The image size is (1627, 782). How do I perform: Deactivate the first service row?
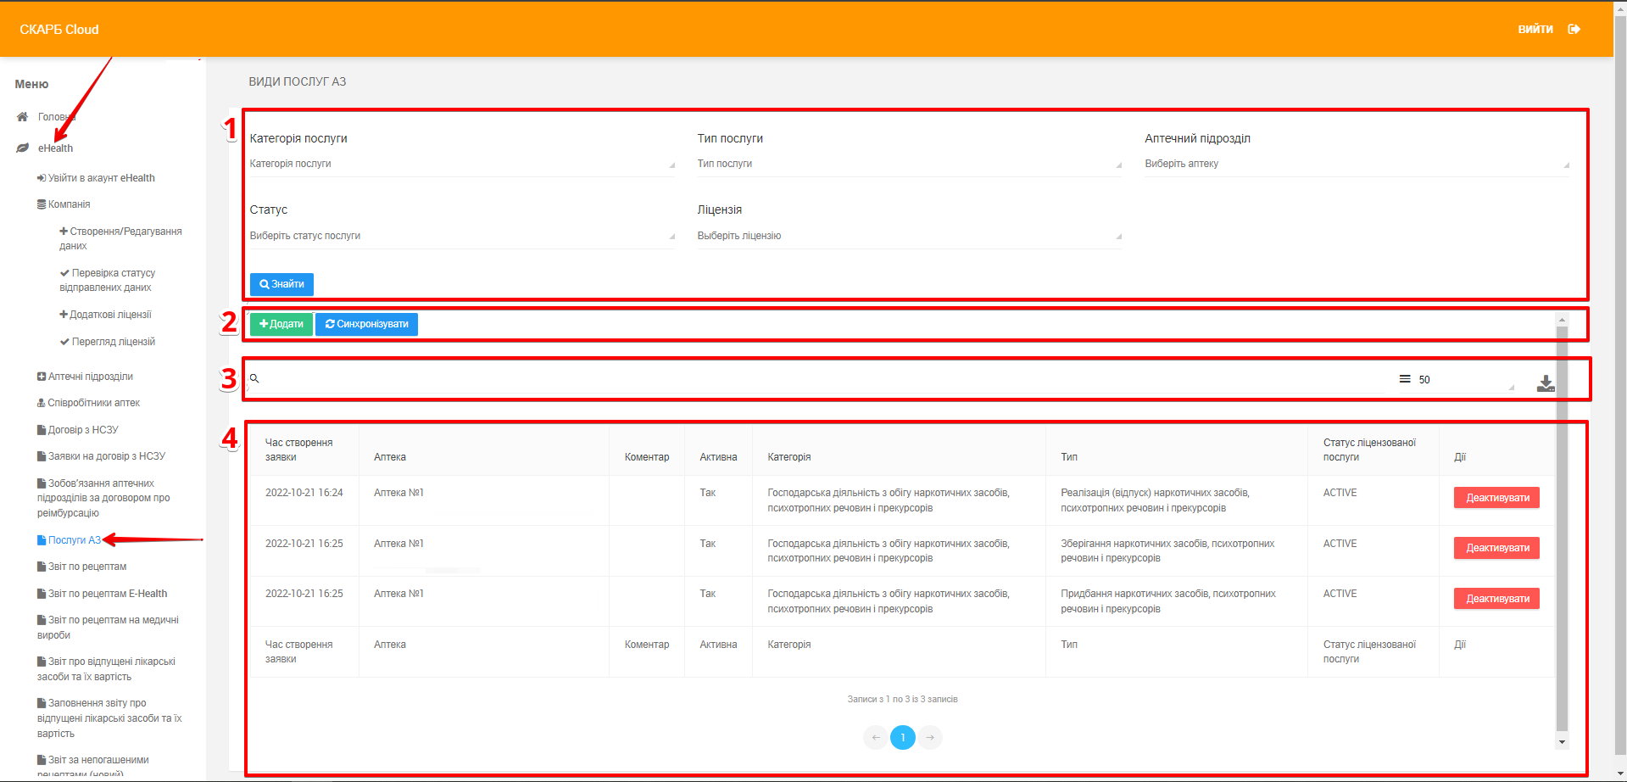(1496, 498)
